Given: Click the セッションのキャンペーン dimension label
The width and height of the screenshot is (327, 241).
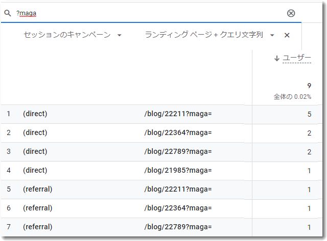Looking at the screenshot, I should [x=67, y=35].
